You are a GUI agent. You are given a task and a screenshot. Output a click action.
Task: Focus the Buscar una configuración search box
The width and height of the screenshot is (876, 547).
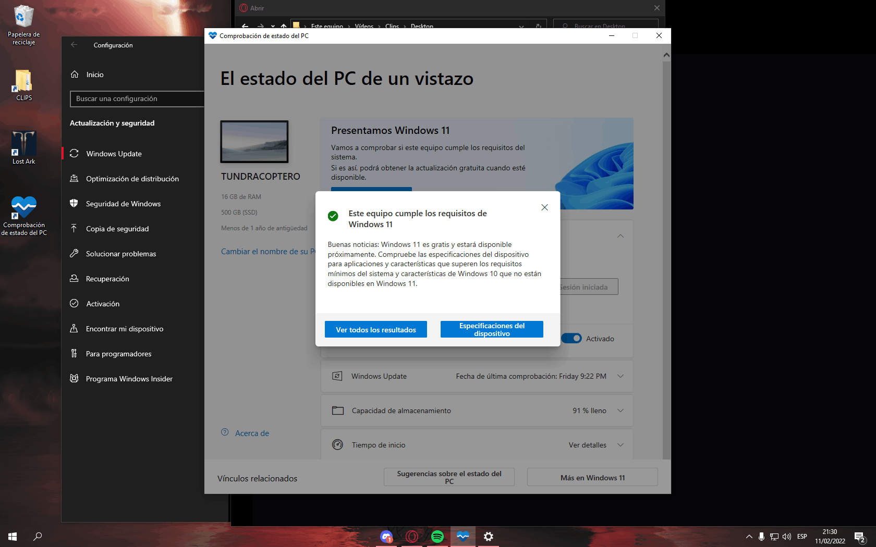[137, 98]
